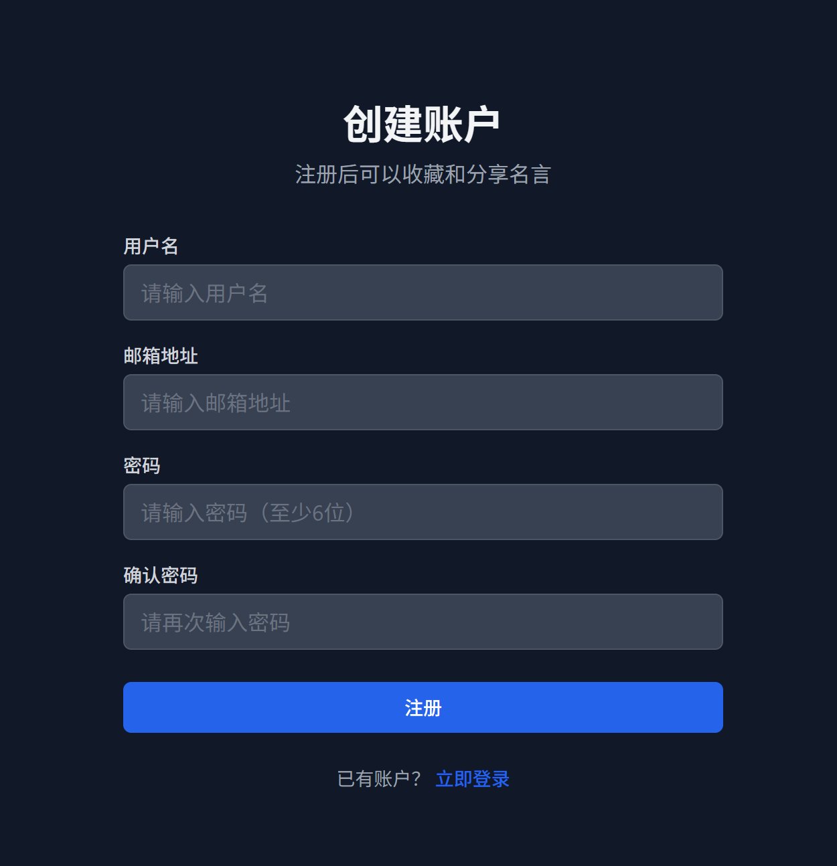
Task: Focus the 邮箱地址 input box
Action: coord(423,402)
